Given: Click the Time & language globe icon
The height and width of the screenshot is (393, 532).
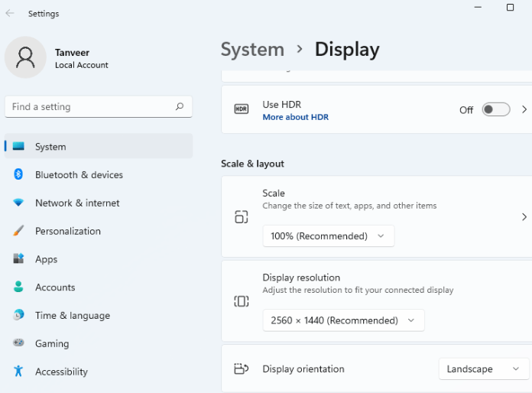Looking at the screenshot, I should click(x=18, y=316).
